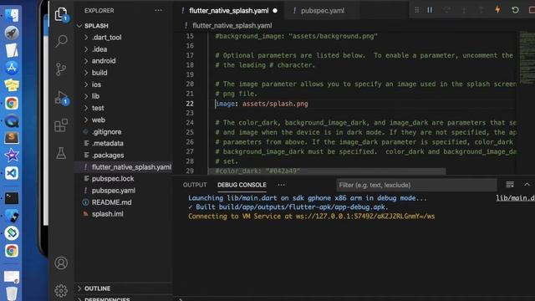535x301 pixels.
Task: Open the Manage gear icon
Action: coord(61,290)
